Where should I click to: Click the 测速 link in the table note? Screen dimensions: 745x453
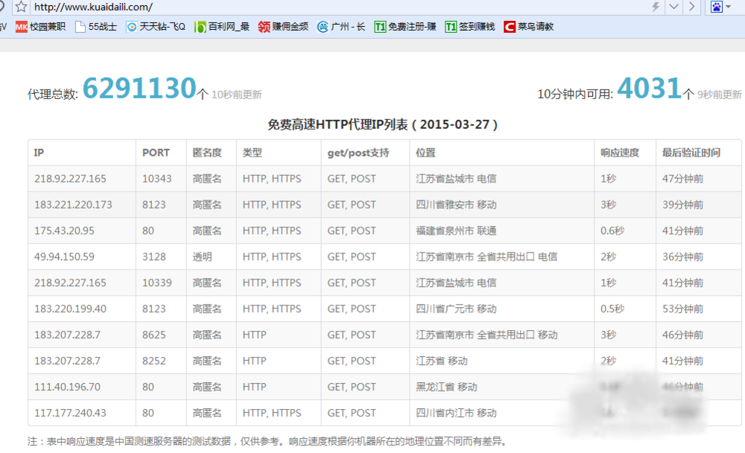coord(144,441)
